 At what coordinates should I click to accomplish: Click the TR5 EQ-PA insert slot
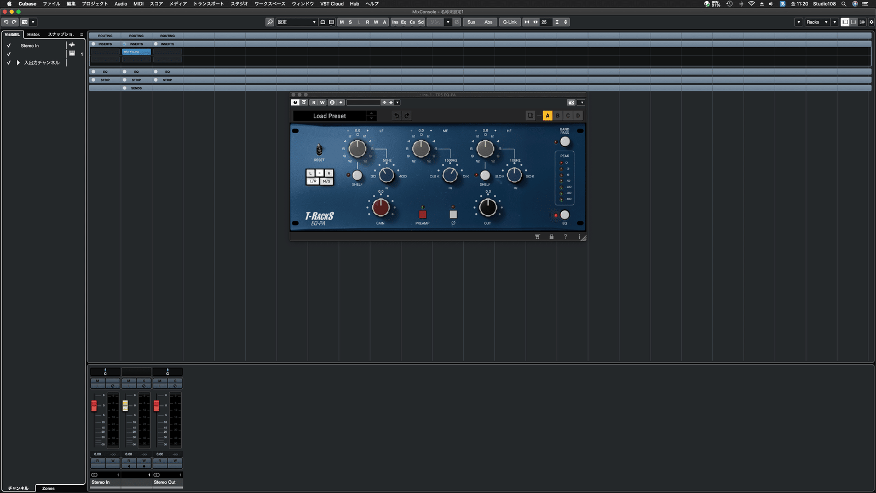coord(136,51)
